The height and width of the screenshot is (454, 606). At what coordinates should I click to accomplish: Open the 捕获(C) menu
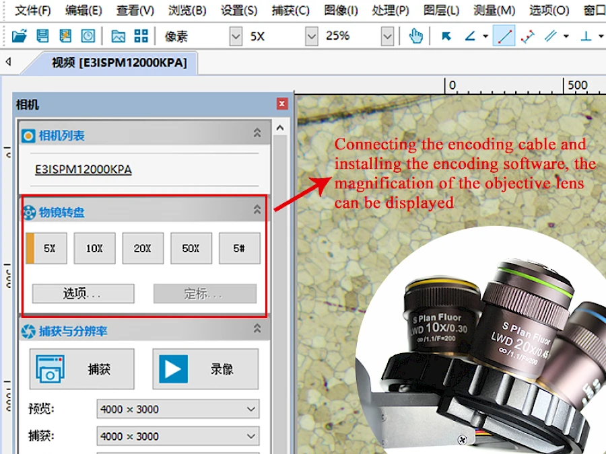[x=291, y=10]
